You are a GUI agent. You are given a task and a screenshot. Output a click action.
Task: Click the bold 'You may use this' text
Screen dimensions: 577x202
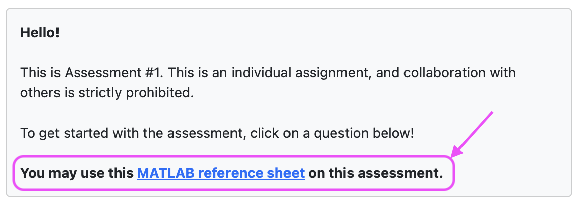pyautogui.click(x=77, y=173)
